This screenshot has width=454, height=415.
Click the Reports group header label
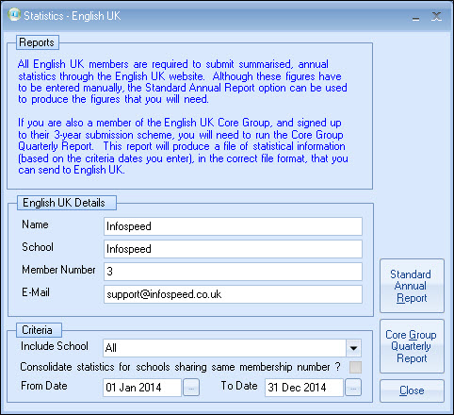(x=37, y=42)
